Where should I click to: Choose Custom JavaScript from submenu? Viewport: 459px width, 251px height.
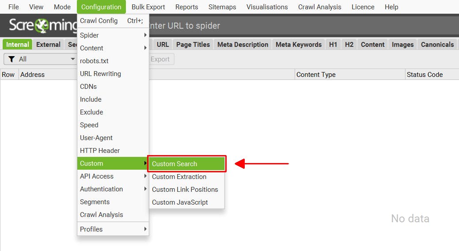tap(187, 202)
